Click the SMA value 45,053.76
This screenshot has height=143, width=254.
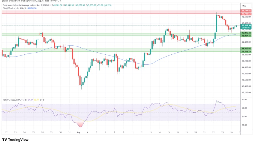tap(32, 8)
